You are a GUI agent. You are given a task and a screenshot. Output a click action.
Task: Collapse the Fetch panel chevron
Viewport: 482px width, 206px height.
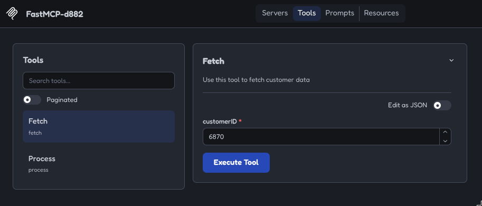click(451, 60)
